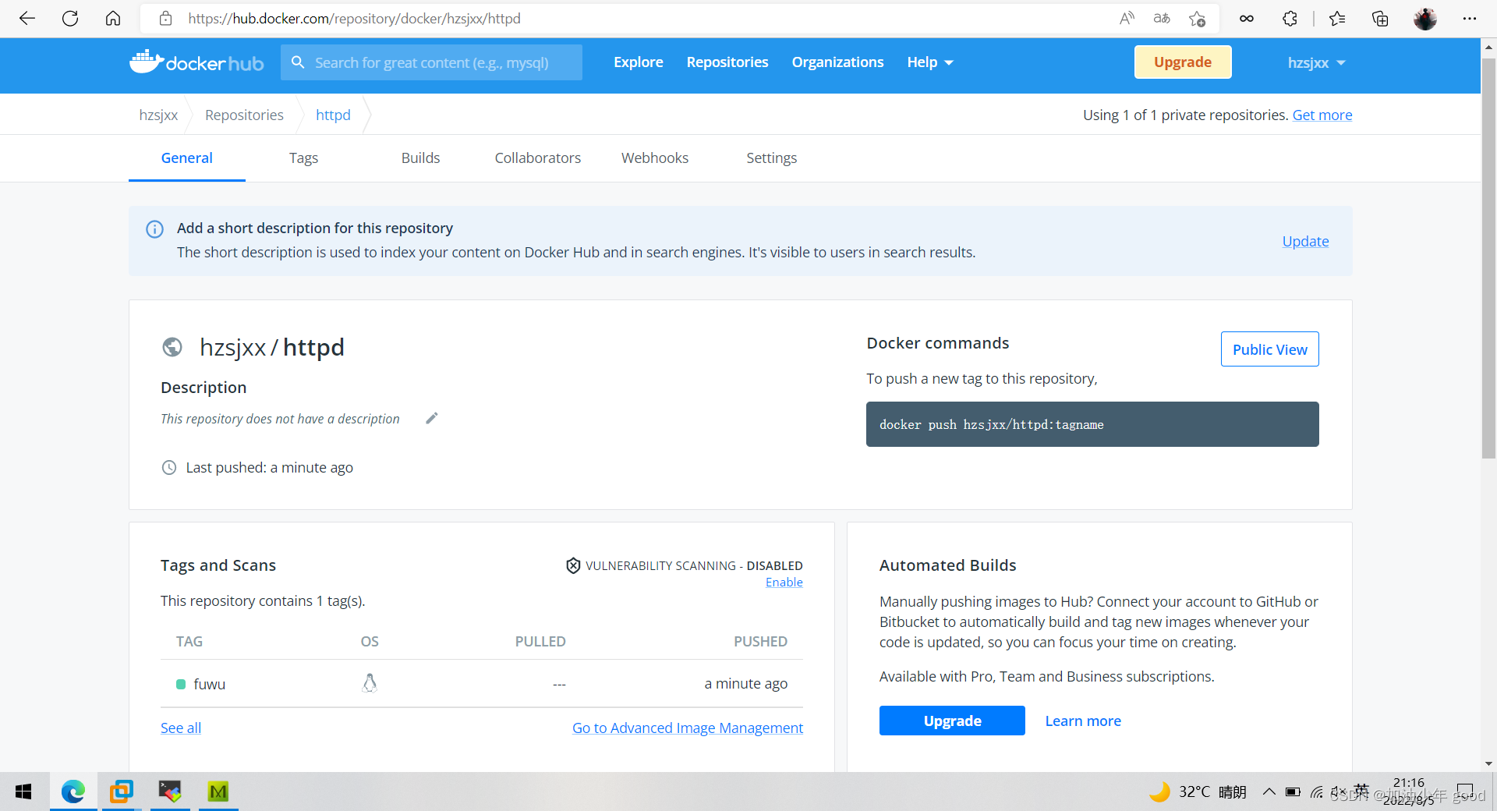The width and height of the screenshot is (1497, 811).
Task: Click the blue Upgrade button under Automated Builds
Action: pos(952,721)
